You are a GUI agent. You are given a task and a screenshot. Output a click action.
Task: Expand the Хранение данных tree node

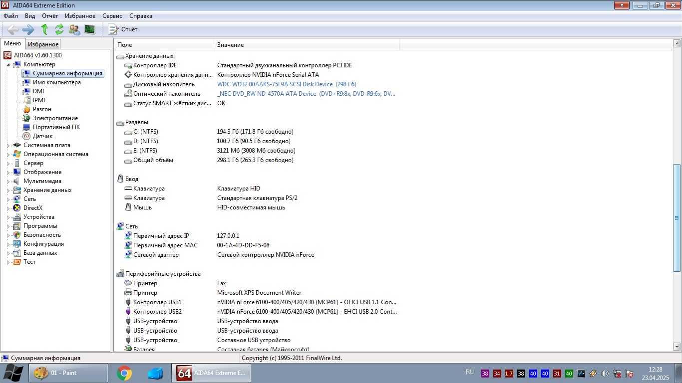coord(8,191)
